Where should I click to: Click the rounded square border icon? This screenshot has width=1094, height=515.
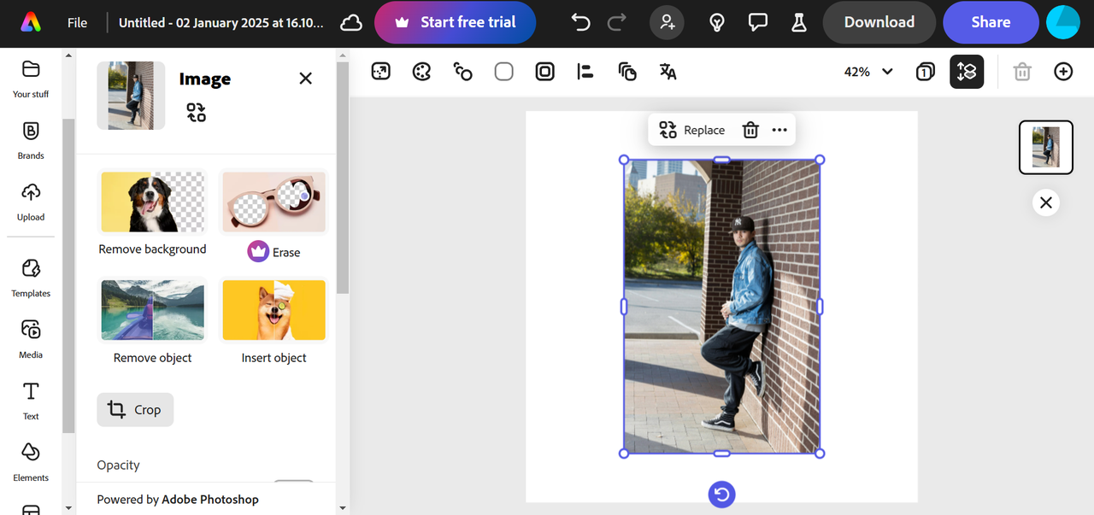(545, 72)
